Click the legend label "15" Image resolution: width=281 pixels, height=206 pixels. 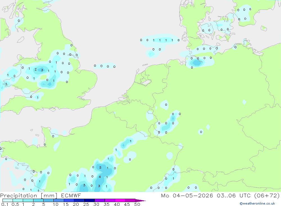[x=66, y=204]
